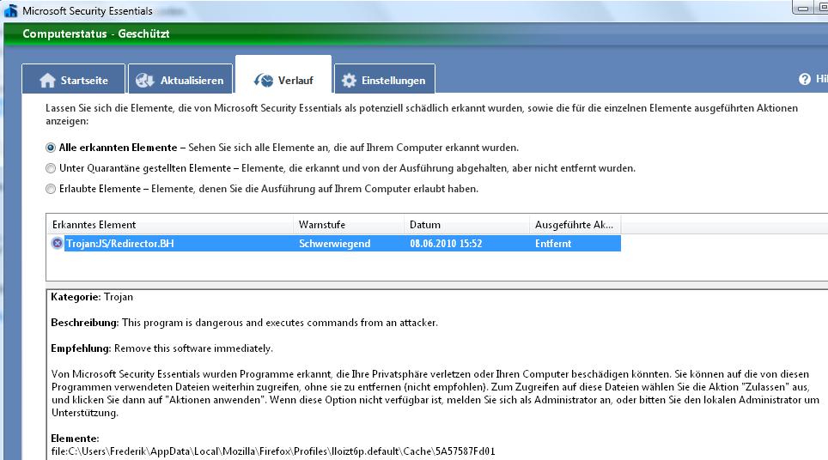Viewport: 828px width, 460px height.
Task: Switch to the Aktualisieren tab
Action: [180, 79]
